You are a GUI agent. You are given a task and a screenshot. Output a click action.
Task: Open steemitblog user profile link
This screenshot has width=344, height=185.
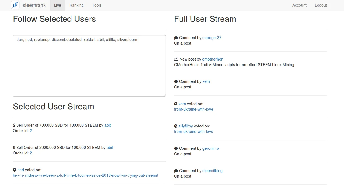212,171
